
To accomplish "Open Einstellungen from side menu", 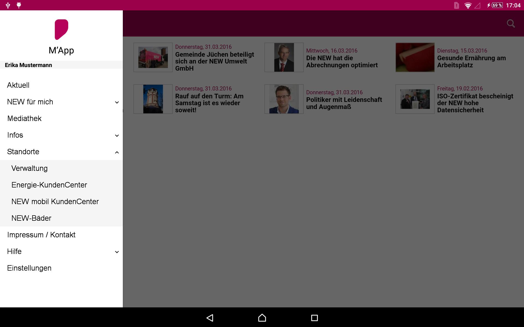I will coord(29,268).
